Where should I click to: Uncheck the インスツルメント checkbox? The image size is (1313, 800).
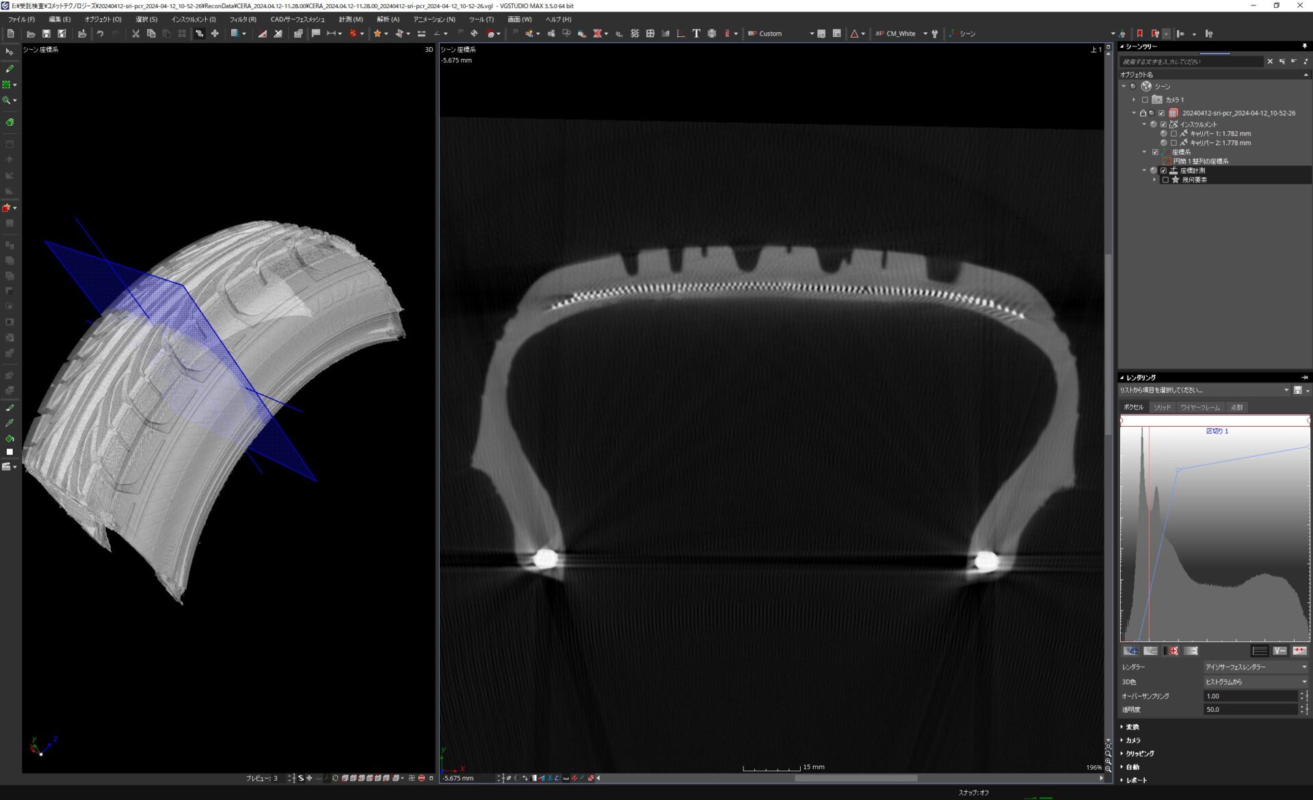[x=1163, y=124]
